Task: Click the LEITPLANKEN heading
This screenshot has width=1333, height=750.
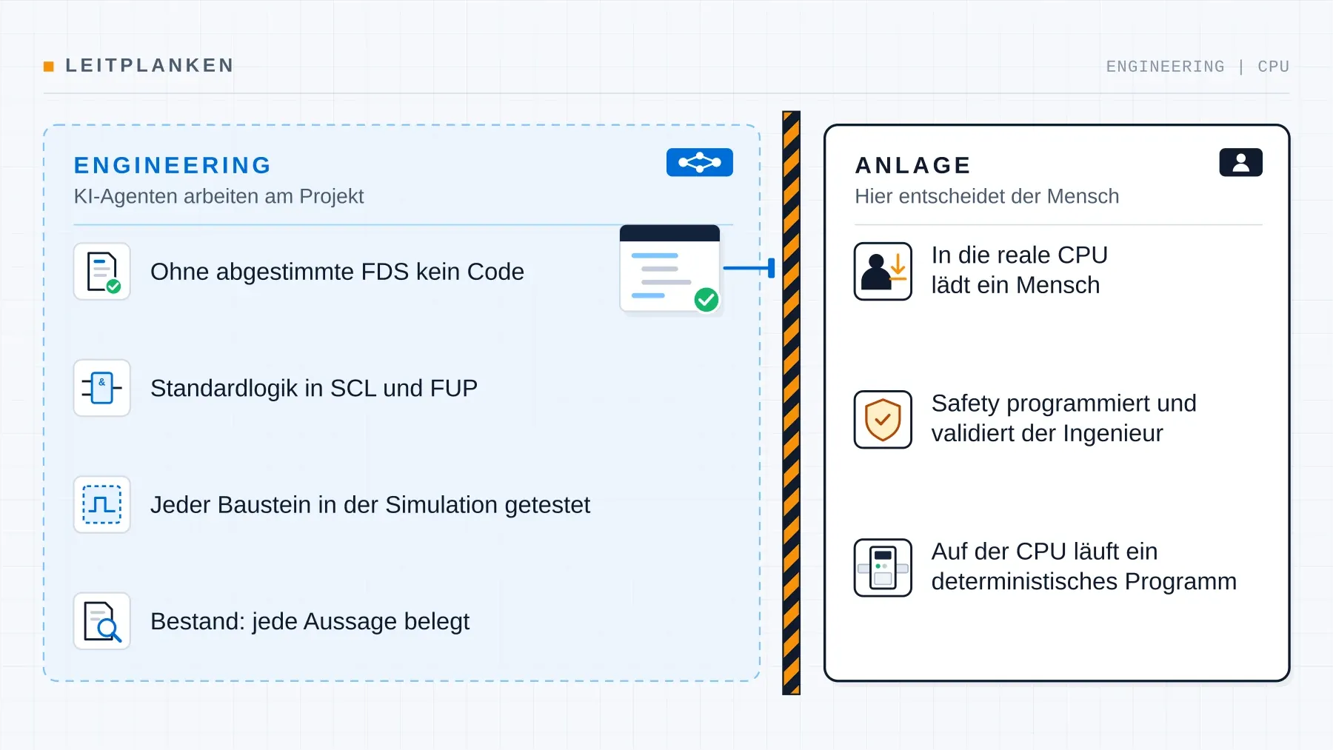Action: (150, 65)
